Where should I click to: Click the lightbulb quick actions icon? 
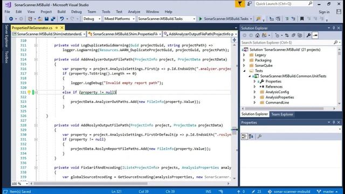(x=29, y=92)
